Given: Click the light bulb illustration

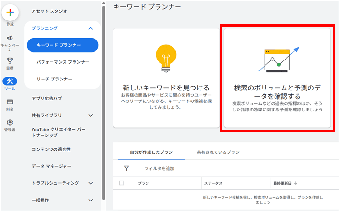Looking at the screenshot, I should coord(166,58).
